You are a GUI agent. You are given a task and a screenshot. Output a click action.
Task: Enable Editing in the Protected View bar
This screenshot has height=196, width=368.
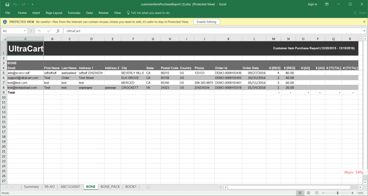pyautogui.click(x=206, y=22)
